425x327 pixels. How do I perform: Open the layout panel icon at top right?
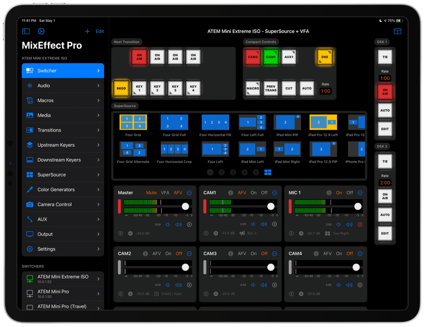[398, 31]
